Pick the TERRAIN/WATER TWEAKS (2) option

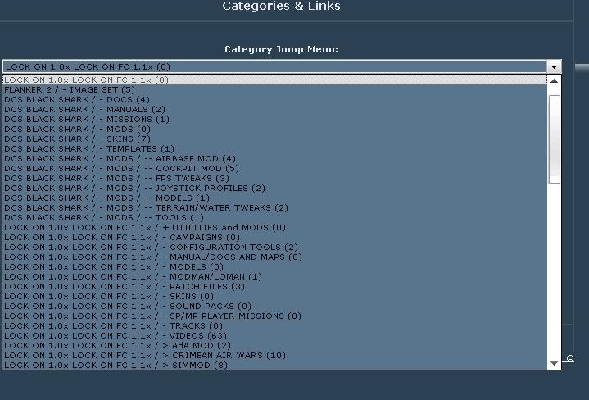tap(274, 208)
